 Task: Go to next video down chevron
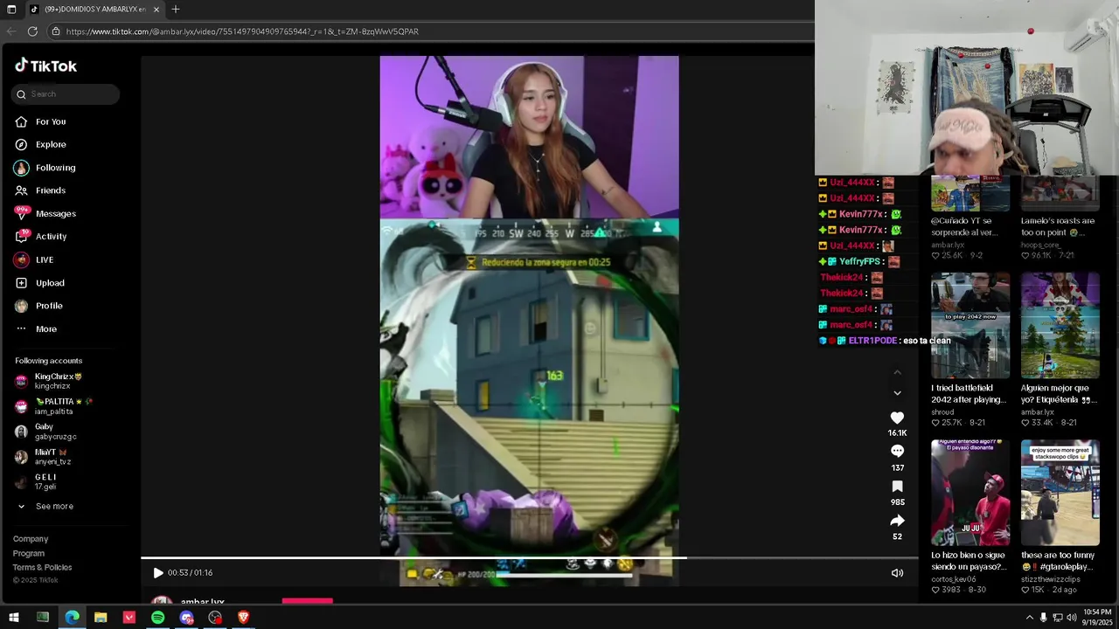(x=897, y=393)
